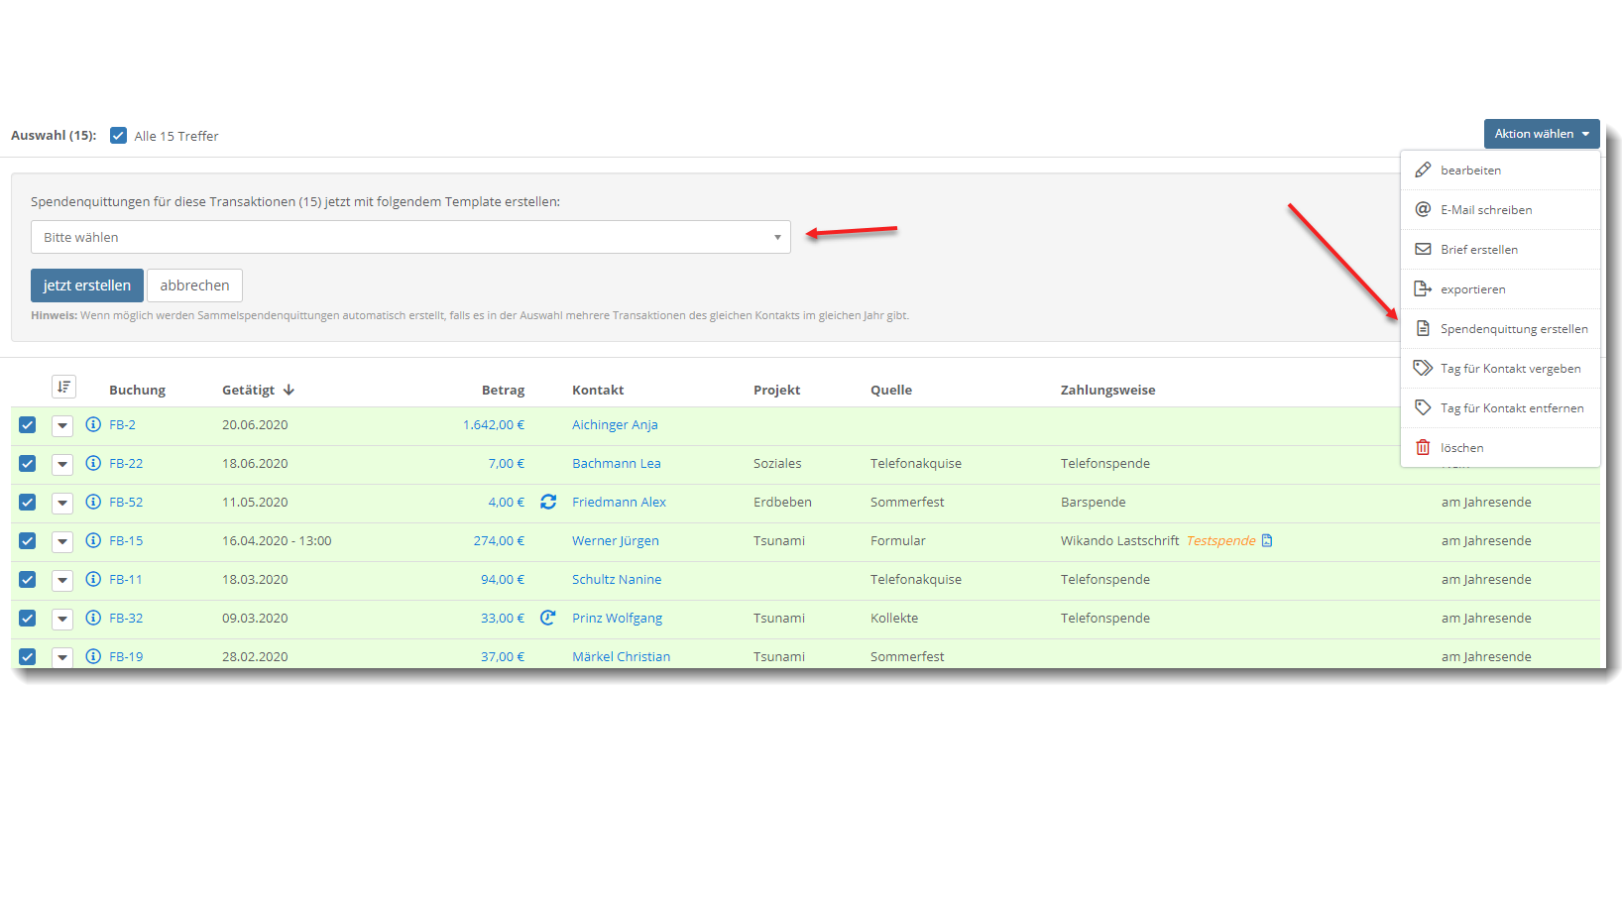Image resolution: width=1622 pixels, height=912 pixels.
Task: Toggle the checkbox on the FB-19 row
Action: (x=27, y=656)
